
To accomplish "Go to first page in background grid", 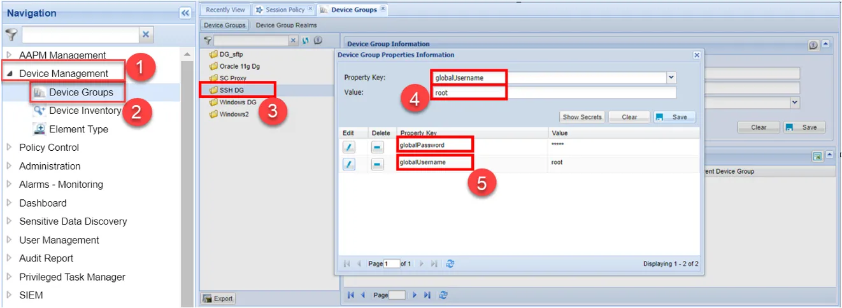I will [x=350, y=295].
